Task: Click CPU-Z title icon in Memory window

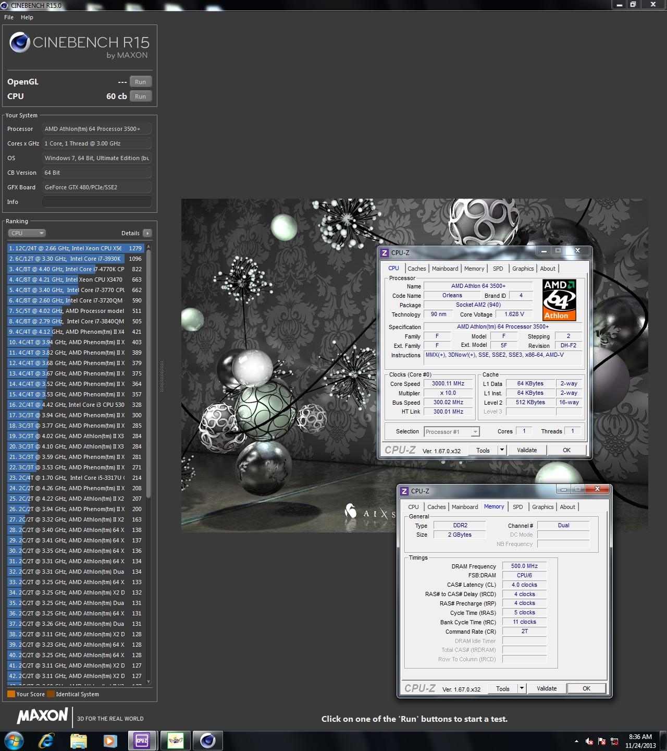Action: point(404,491)
